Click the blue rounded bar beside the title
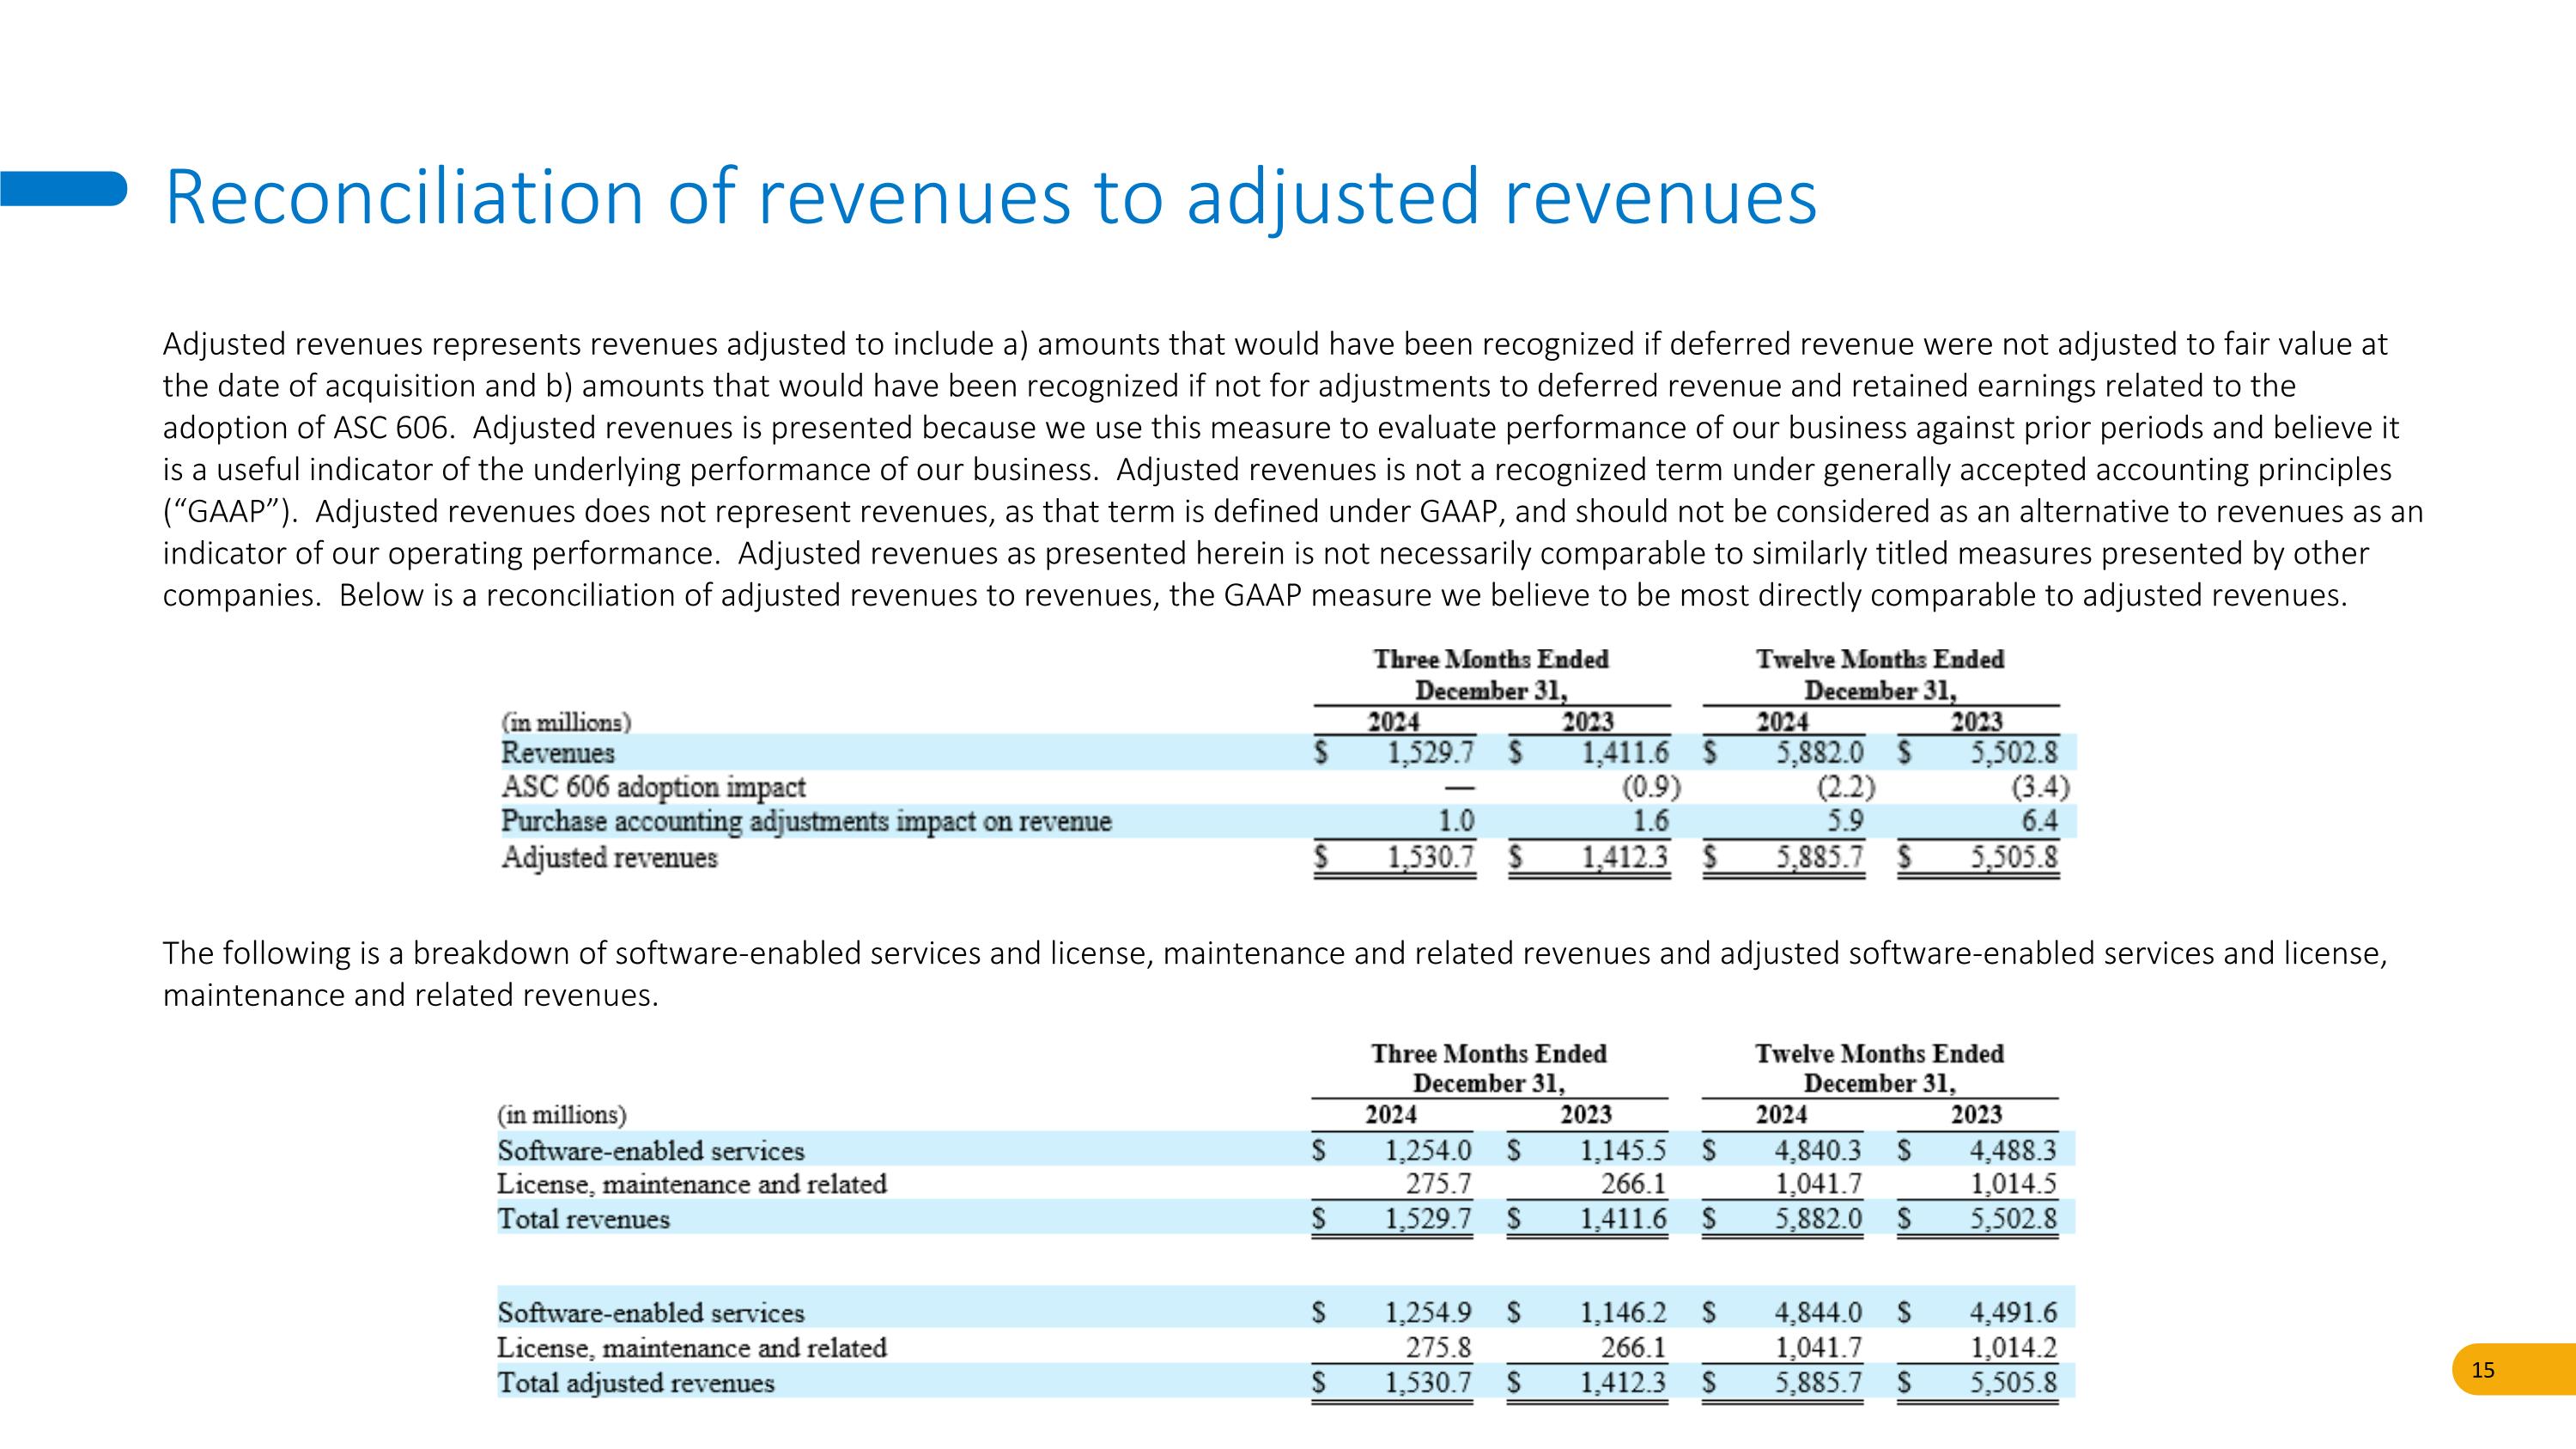Viewport: 2576px width, 1449px height. [63, 188]
